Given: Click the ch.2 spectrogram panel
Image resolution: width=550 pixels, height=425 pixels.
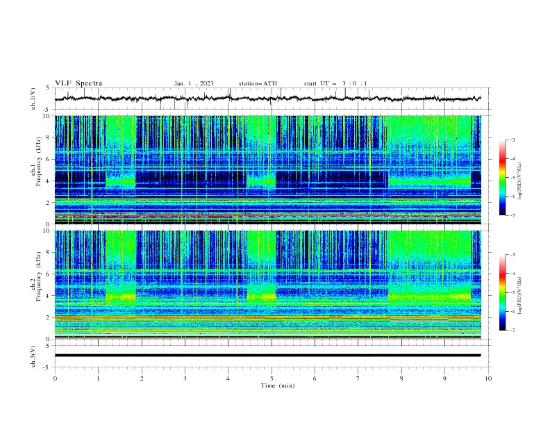Looking at the screenshot, I should (x=267, y=285).
